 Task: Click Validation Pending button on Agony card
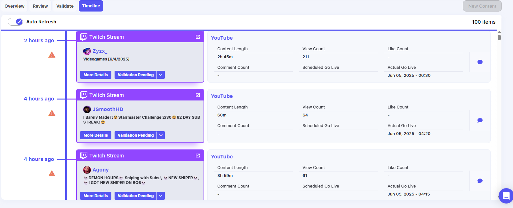136,196
